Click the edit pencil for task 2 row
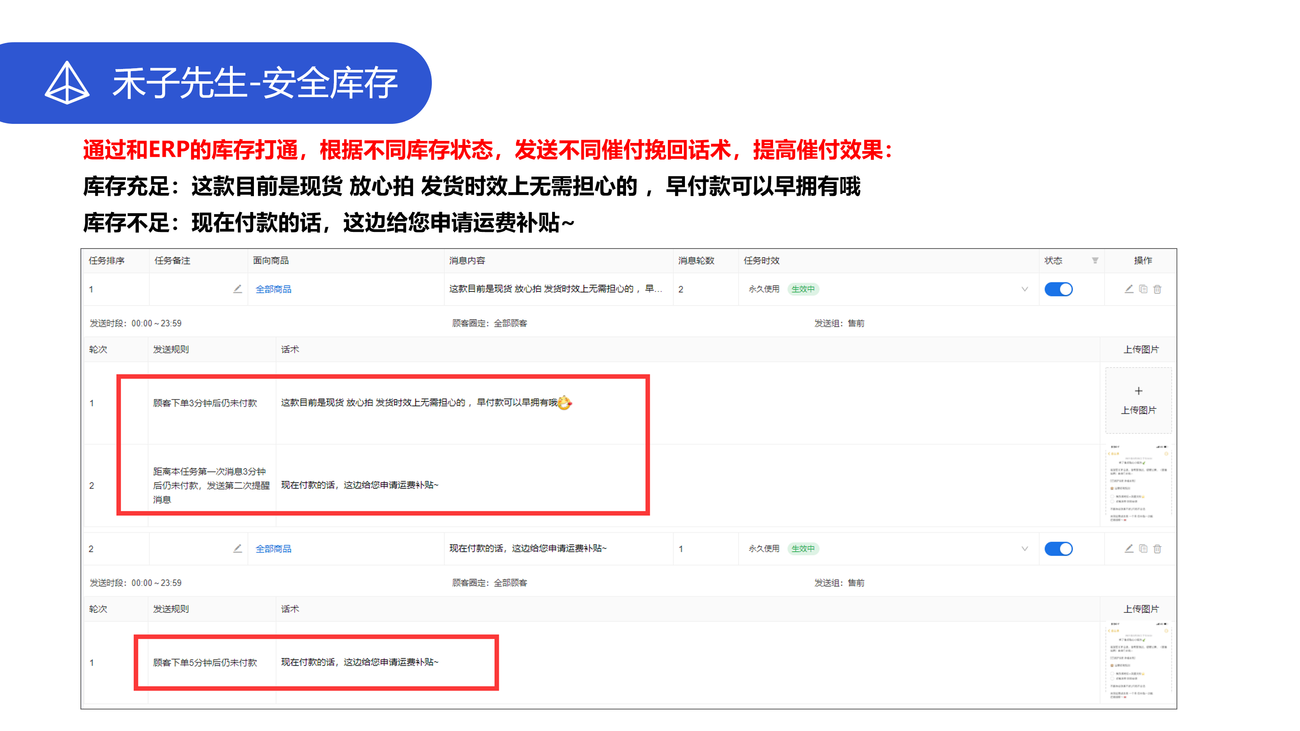 tap(1129, 548)
